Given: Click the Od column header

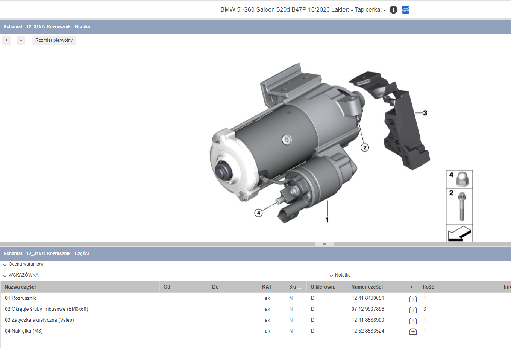Looking at the screenshot, I should [x=184, y=287].
